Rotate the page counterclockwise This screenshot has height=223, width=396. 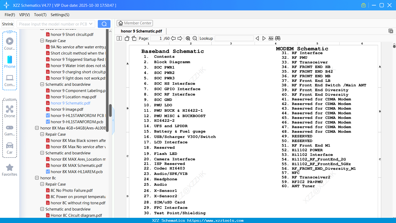pos(127,38)
